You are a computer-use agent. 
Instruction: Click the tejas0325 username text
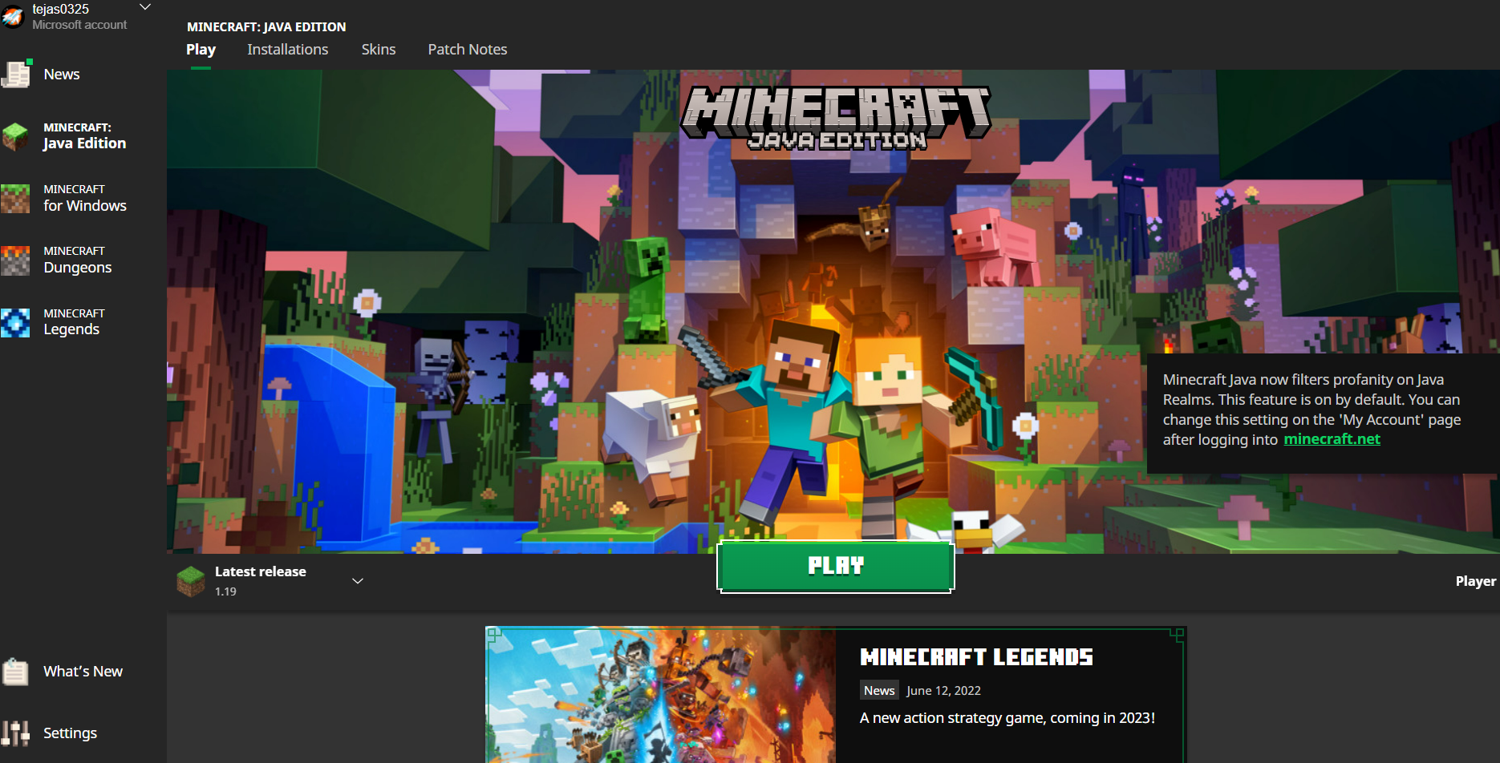pos(61,9)
